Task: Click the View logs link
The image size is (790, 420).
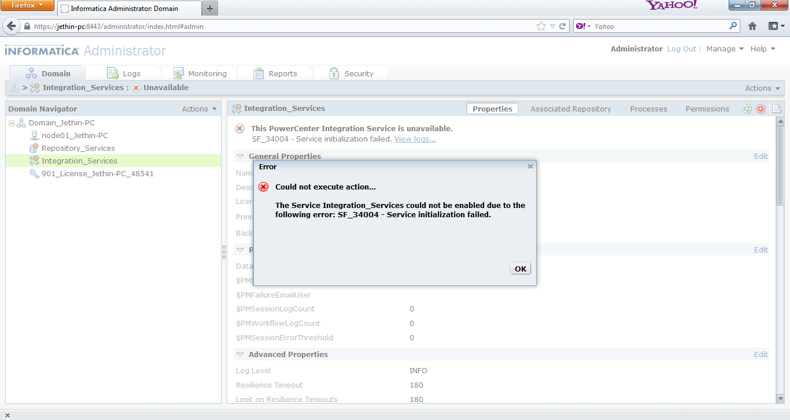Action: coord(415,139)
